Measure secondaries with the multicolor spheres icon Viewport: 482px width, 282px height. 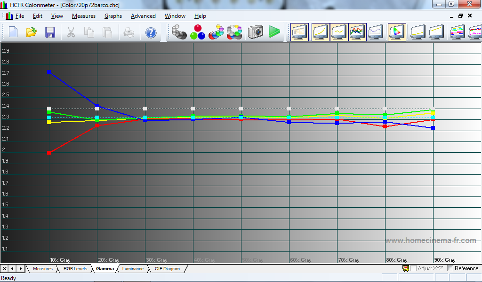point(216,32)
